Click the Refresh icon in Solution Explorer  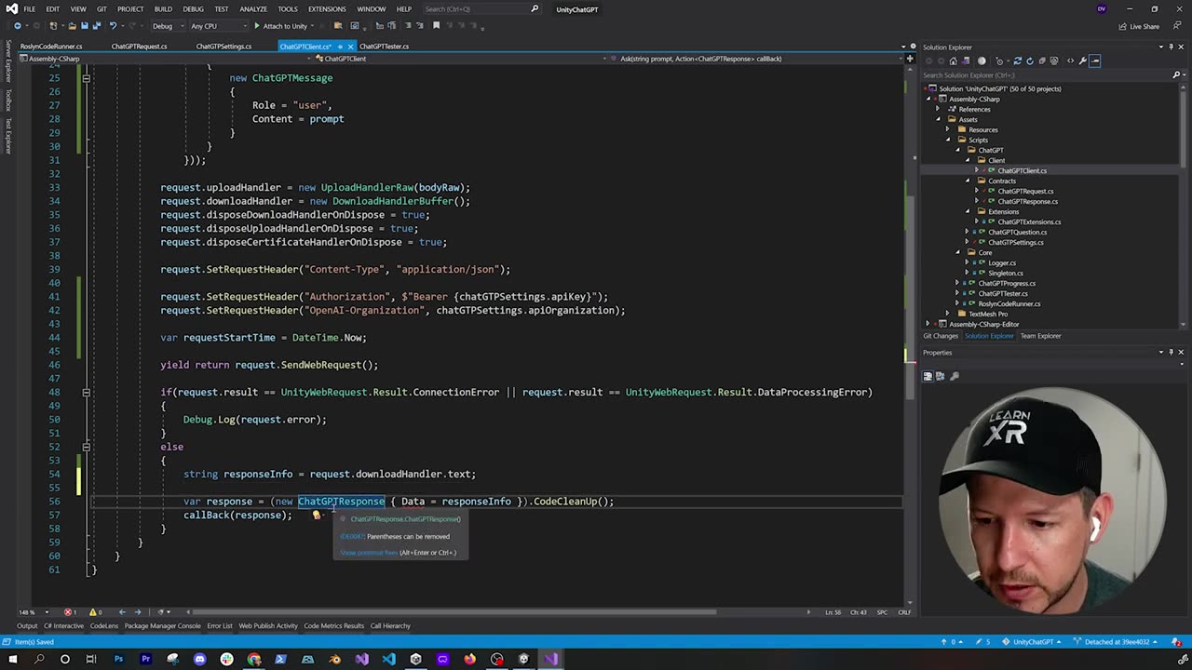(x=1030, y=60)
